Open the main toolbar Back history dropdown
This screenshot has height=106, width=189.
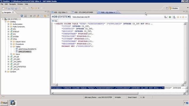pyautogui.click(x=39, y=8)
